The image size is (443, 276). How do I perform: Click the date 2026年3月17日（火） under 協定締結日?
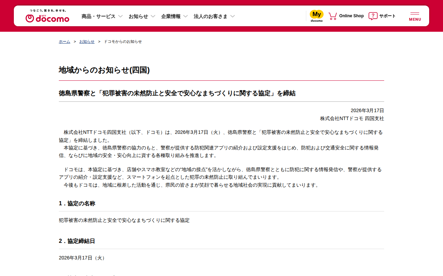coord(83,258)
